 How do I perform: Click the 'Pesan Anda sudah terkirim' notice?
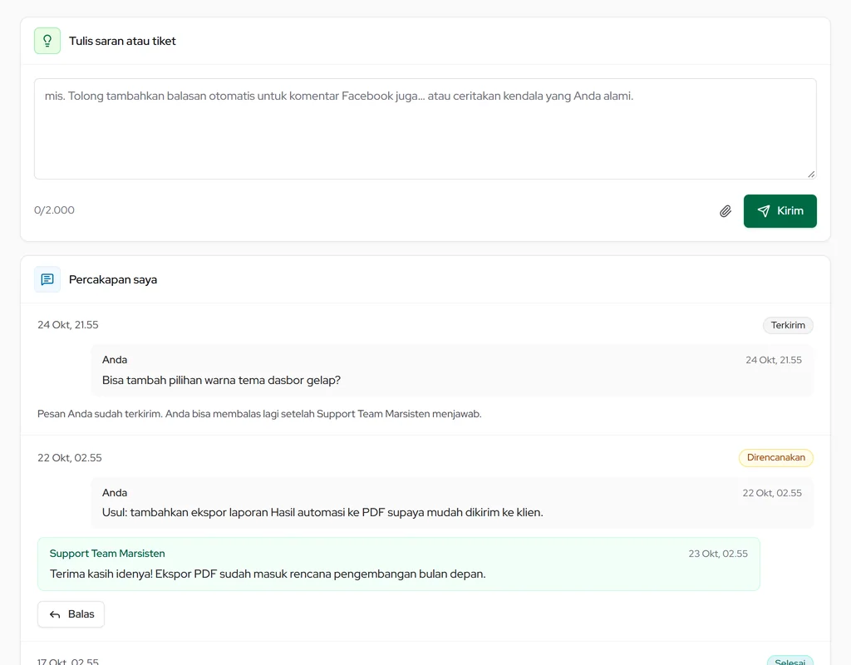259,414
